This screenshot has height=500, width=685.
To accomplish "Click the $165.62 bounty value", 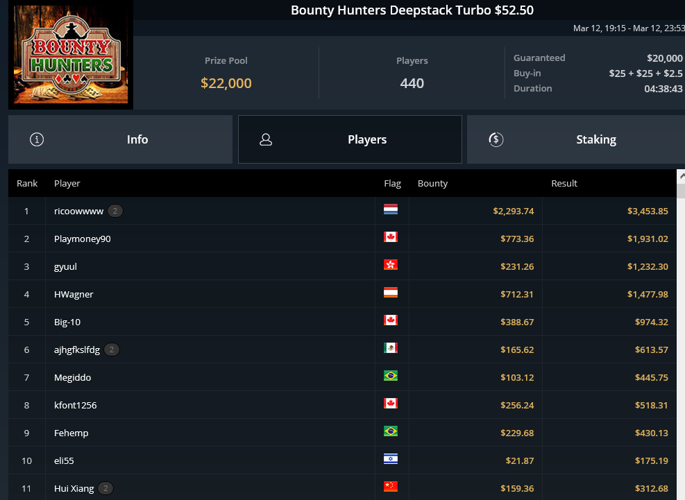I will 517,350.
